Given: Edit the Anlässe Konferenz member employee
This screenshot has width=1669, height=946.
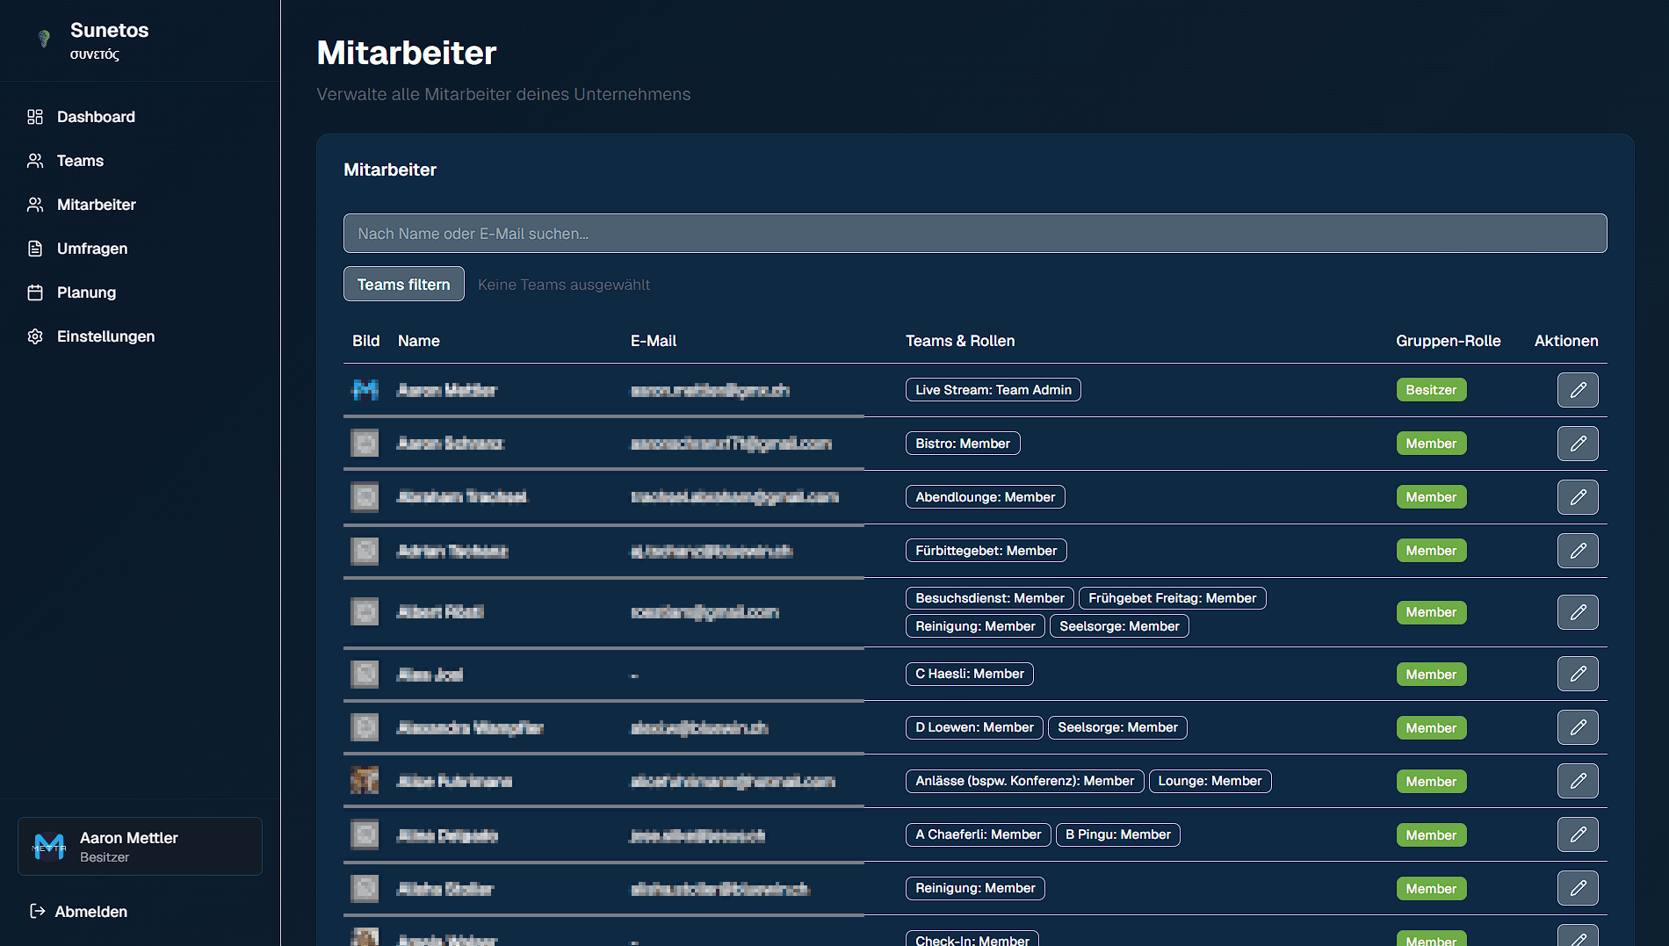Looking at the screenshot, I should point(1578,781).
